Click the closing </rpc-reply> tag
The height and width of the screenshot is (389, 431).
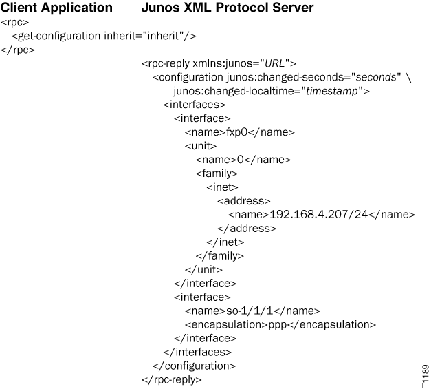pos(171,379)
